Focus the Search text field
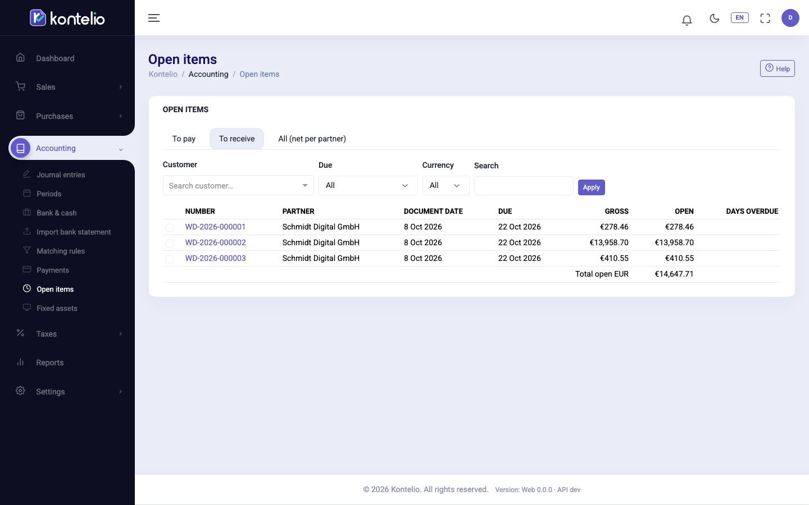This screenshot has width=809, height=505. coord(524,186)
